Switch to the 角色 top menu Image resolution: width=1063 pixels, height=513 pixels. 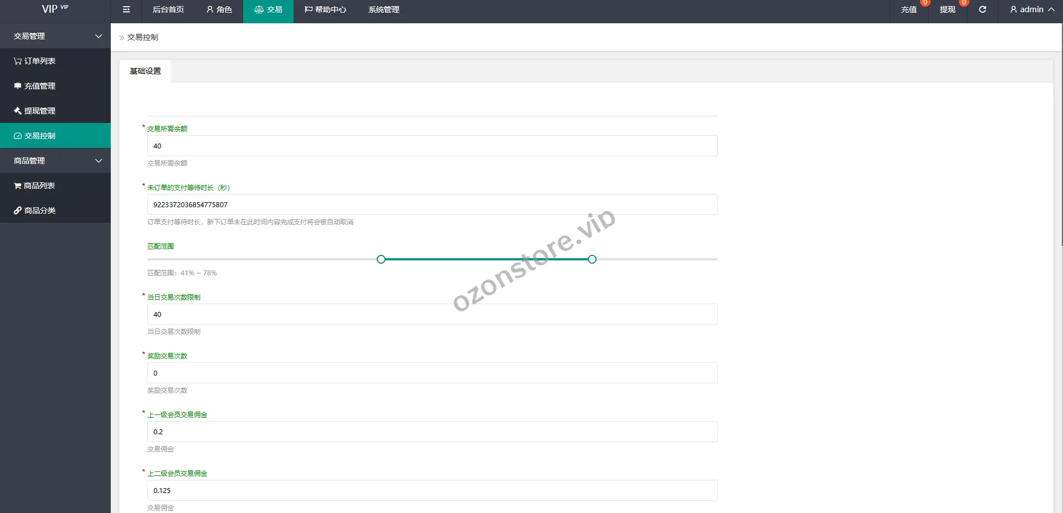point(219,9)
